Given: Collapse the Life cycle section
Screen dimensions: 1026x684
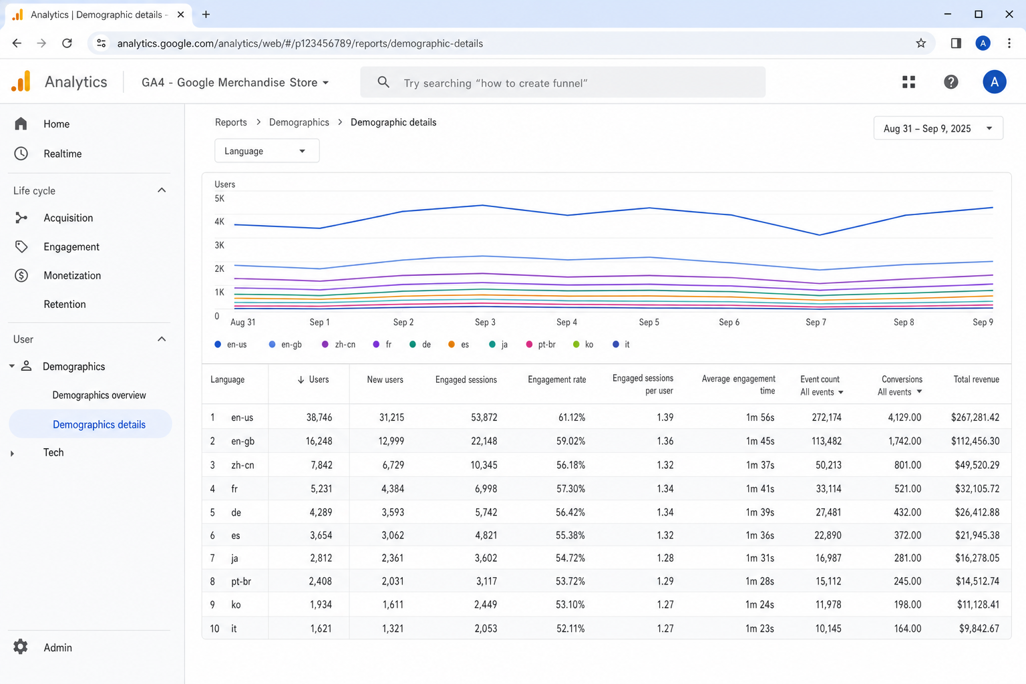Looking at the screenshot, I should pos(162,190).
